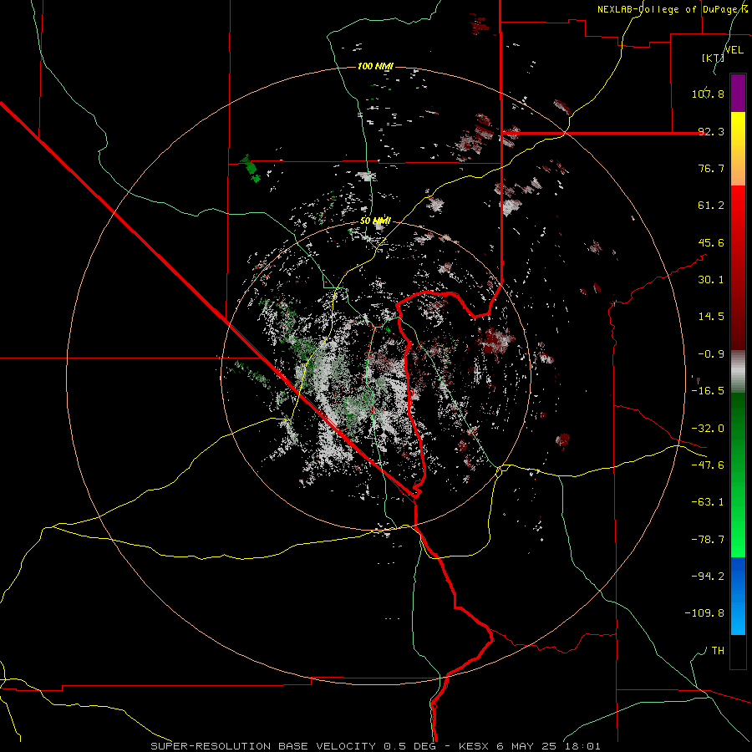Select the VEL legend heading

click(x=734, y=49)
